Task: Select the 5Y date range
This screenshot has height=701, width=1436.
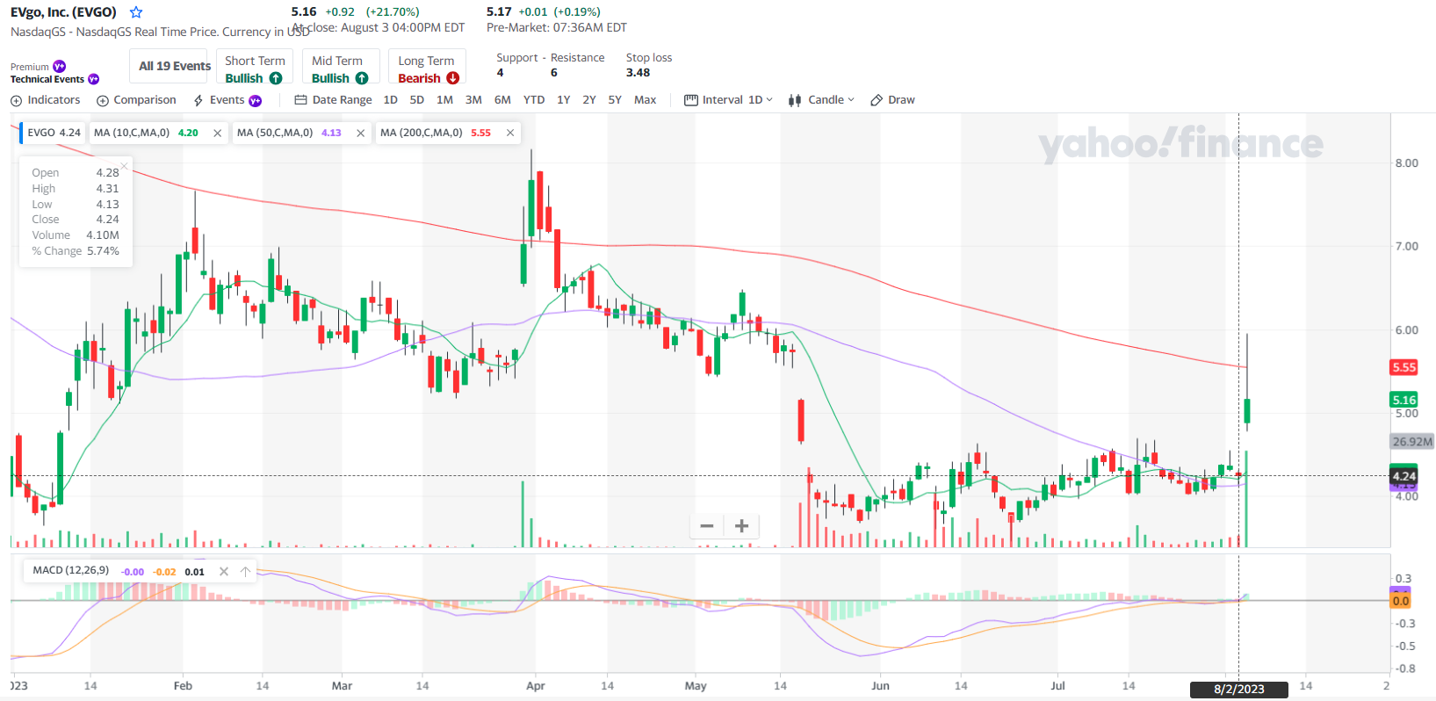Action: [615, 100]
